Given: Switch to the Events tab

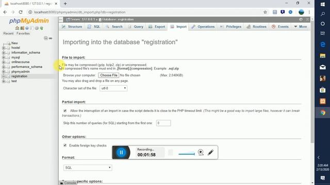Looking at the screenshot, I should [280, 27].
